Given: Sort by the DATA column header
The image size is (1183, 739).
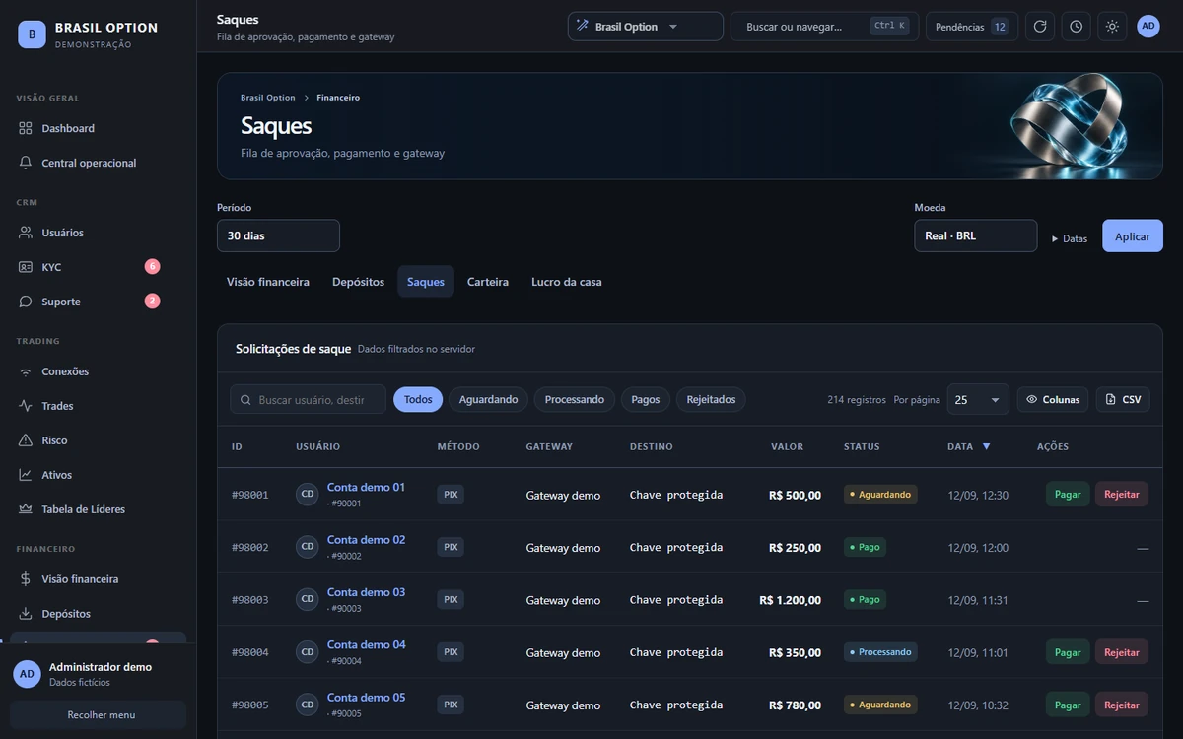Looking at the screenshot, I should point(969,446).
